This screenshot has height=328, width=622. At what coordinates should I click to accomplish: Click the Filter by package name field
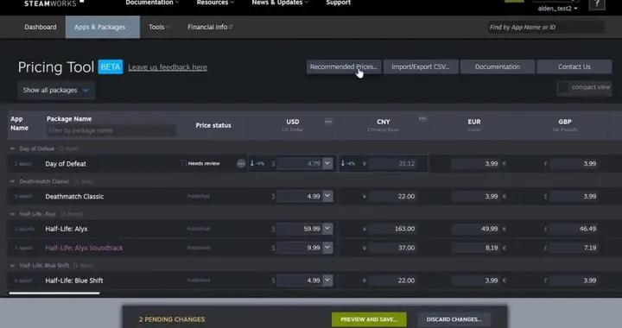111,130
